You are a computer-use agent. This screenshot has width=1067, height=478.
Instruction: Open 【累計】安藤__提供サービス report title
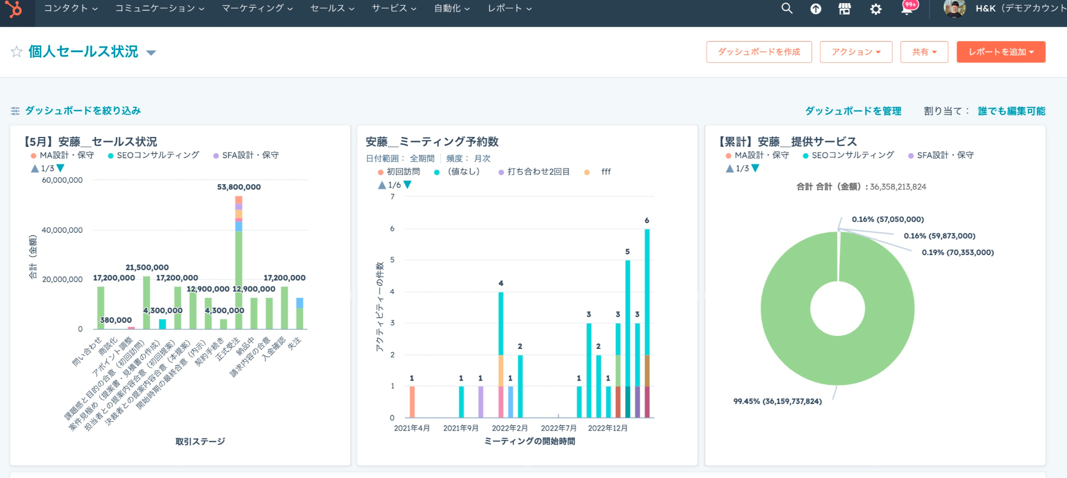click(x=787, y=142)
